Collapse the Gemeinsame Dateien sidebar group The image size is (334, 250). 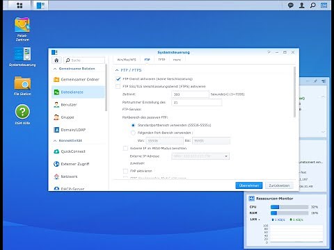click(55, 69)
